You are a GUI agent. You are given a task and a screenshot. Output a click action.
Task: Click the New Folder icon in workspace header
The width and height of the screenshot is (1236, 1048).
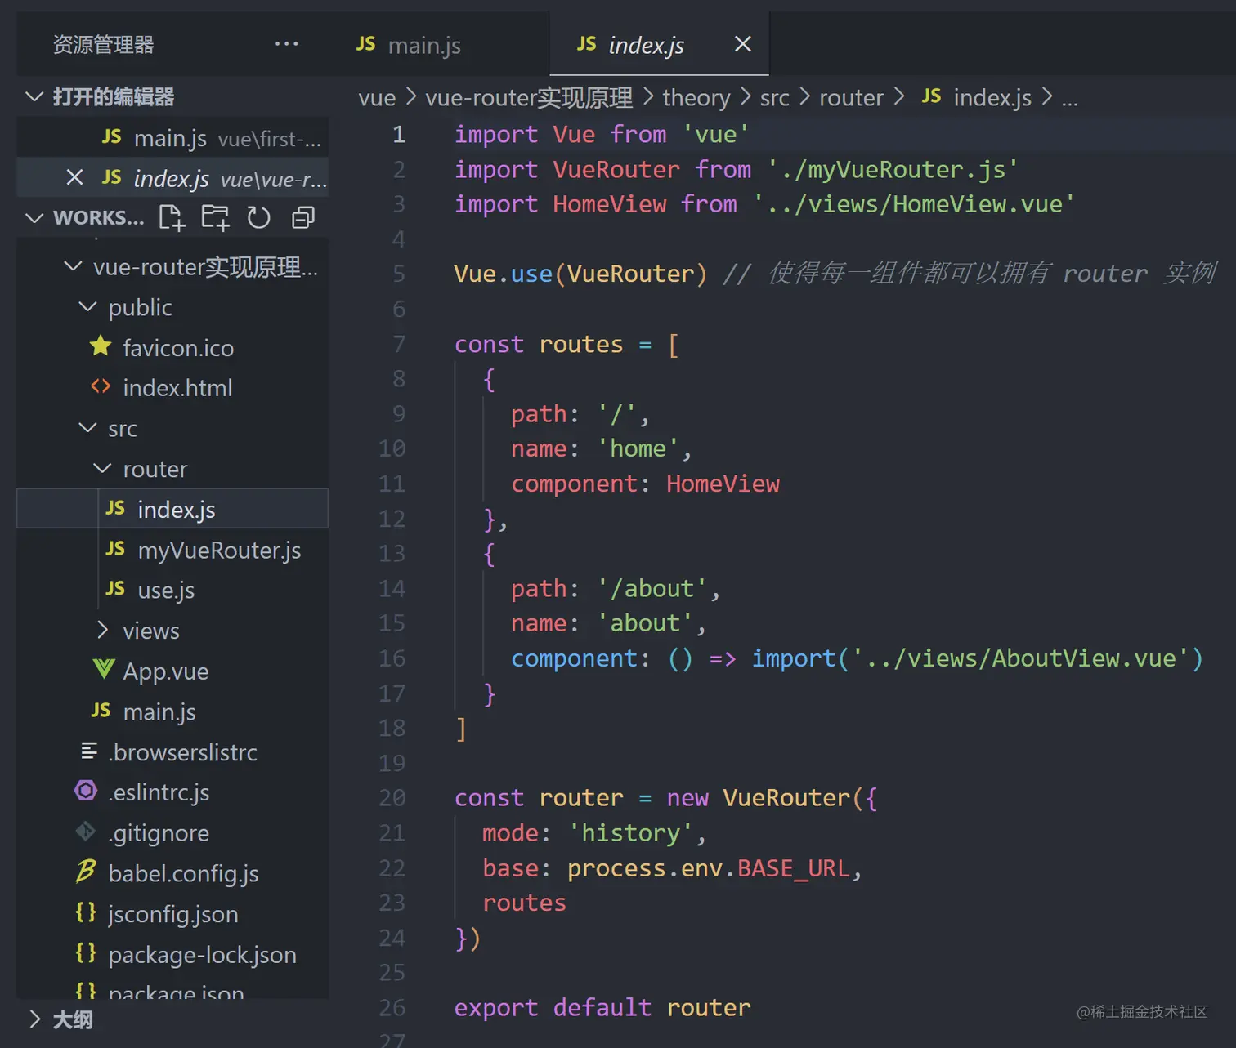coord(216,218)
